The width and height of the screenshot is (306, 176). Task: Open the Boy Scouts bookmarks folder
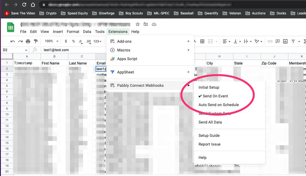[131, 13]
